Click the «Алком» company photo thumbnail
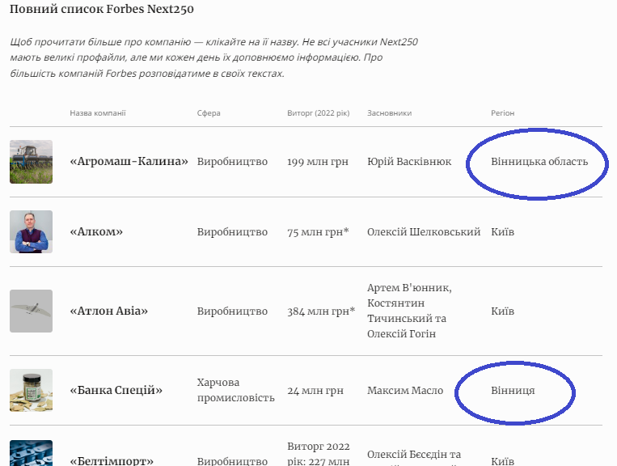The width and height of the screenshot is (617, 466). pos(31,232)
